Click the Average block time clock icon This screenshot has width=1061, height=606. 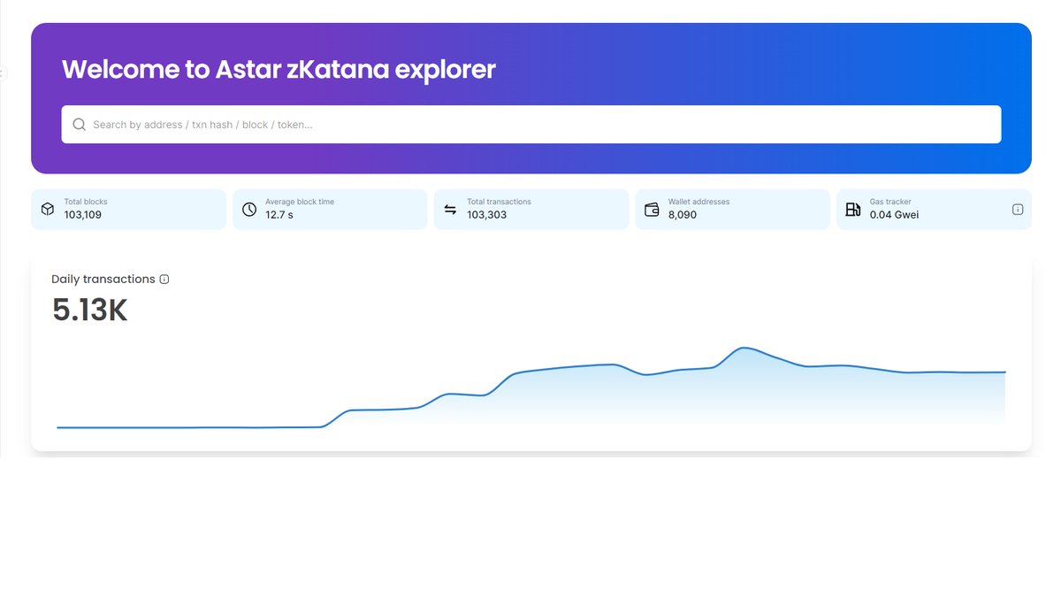pos(249,210)
